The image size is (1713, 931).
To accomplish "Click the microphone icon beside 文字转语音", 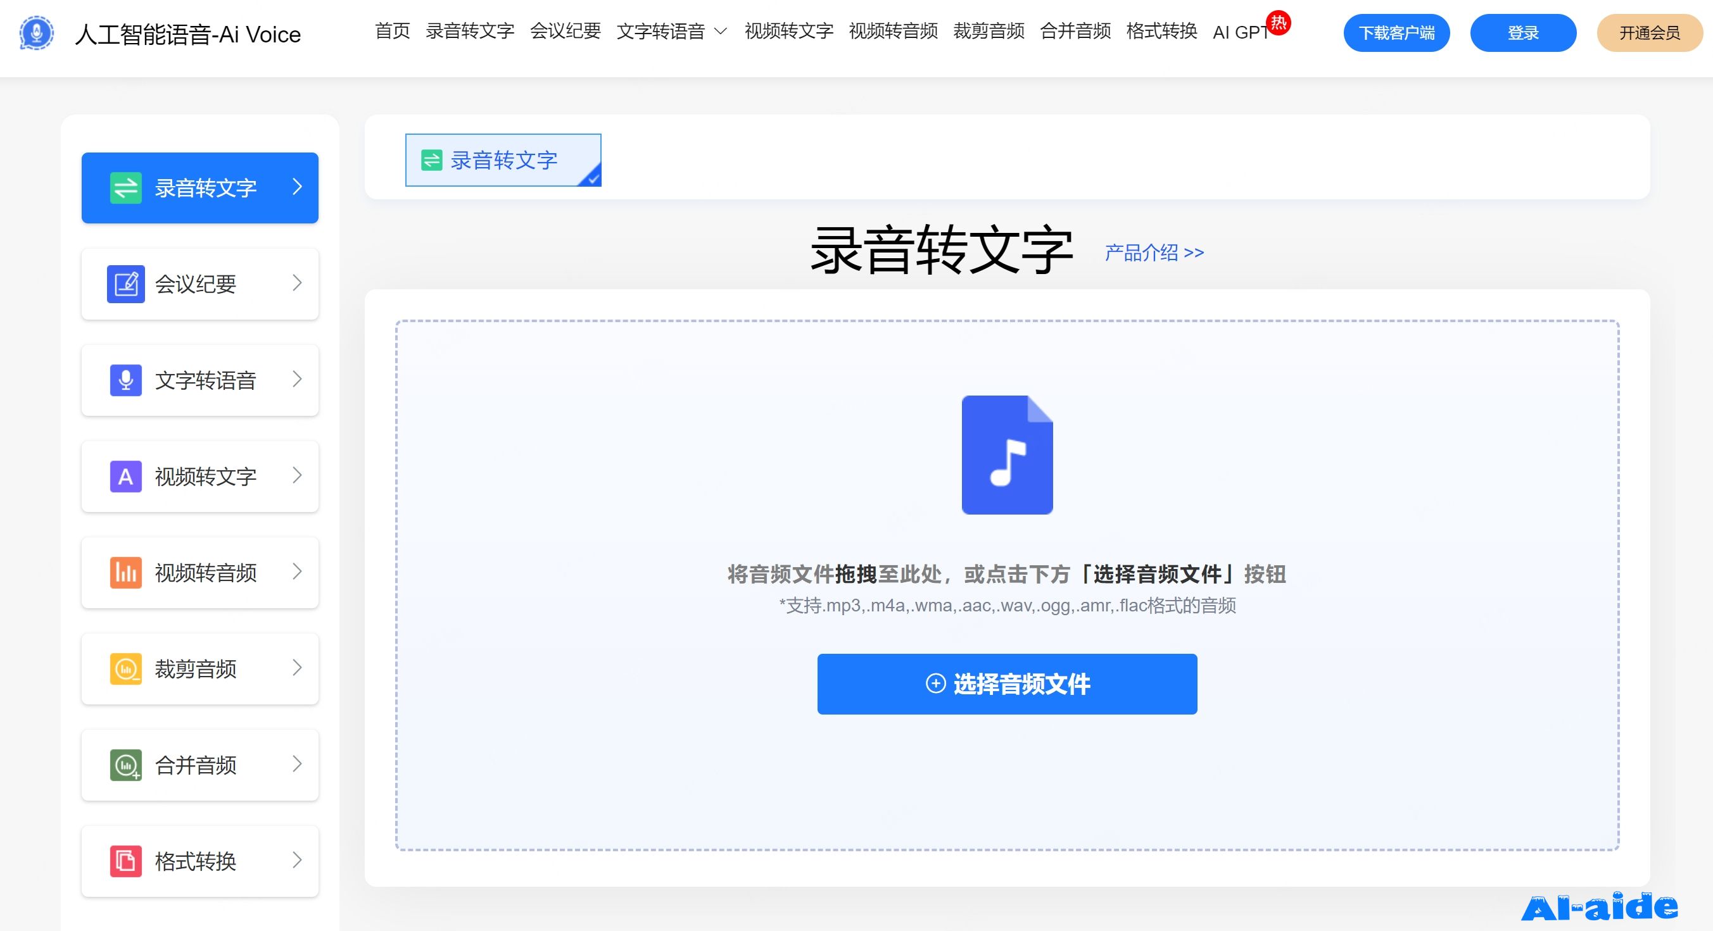I will (125, 380).
